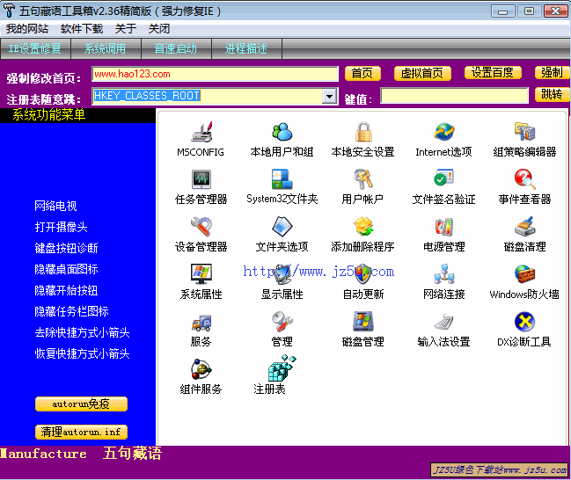Click 恢复快捷方式小箭头 link
Viewport: 571px width, 480px height.
coord(83,353)
